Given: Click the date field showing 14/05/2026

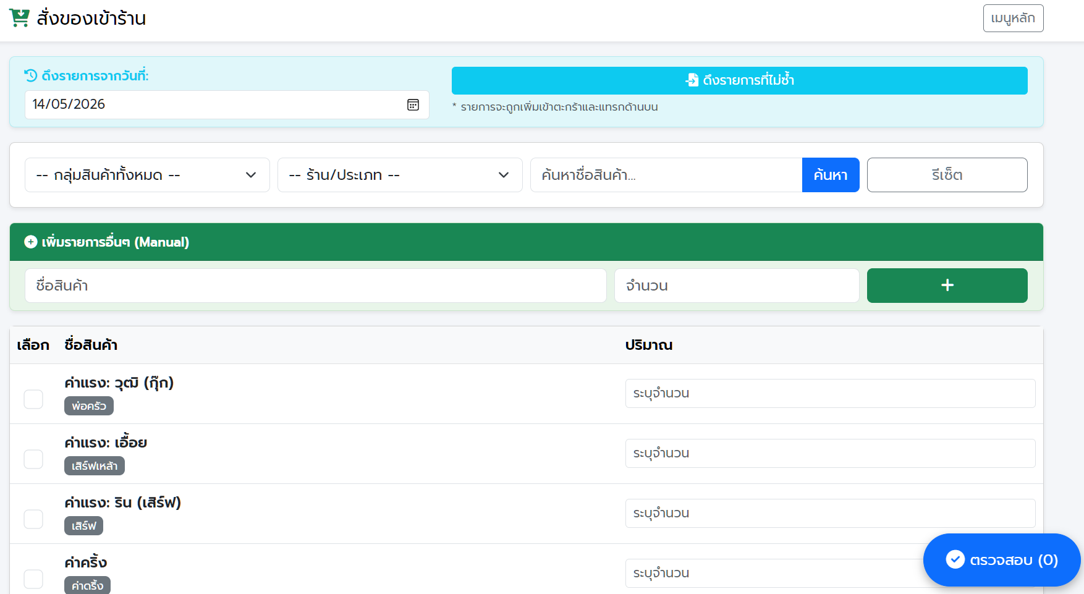Looking at the screenshot, I should pyautogui.click(x=227, y=104).
